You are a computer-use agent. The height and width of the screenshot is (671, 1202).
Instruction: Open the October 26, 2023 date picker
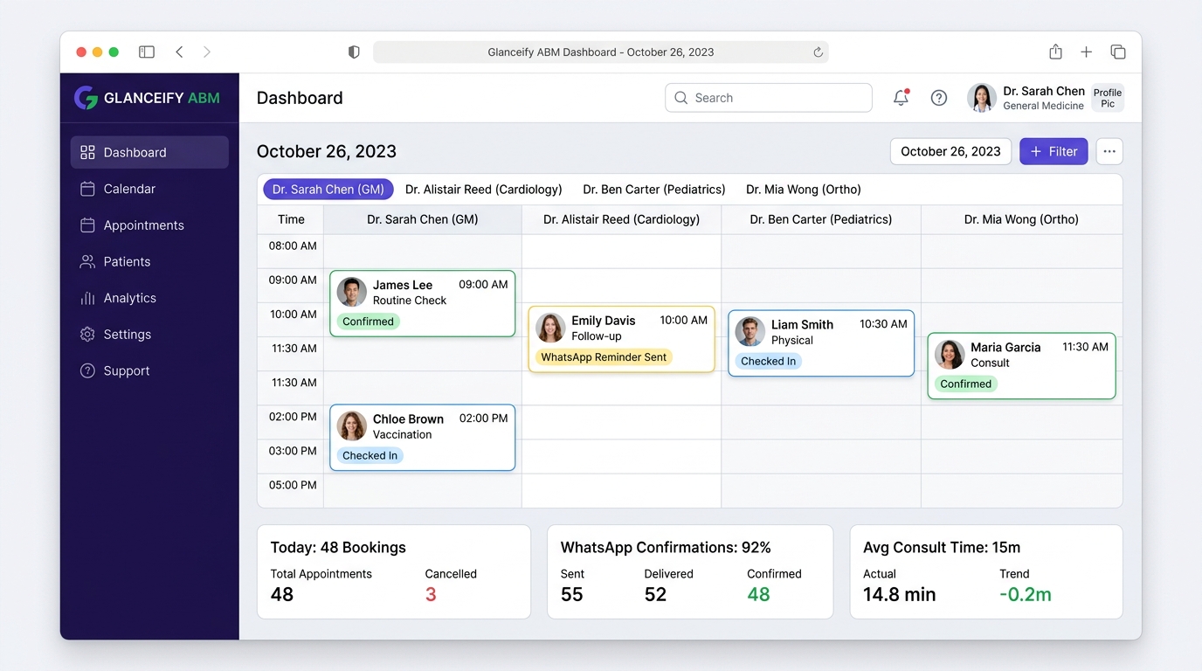[950, 151]
